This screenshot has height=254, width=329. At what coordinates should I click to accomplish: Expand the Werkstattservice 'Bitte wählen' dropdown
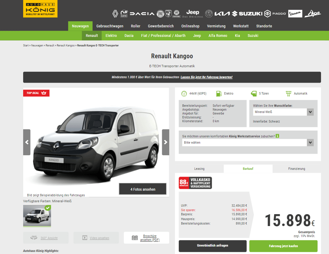248,142
